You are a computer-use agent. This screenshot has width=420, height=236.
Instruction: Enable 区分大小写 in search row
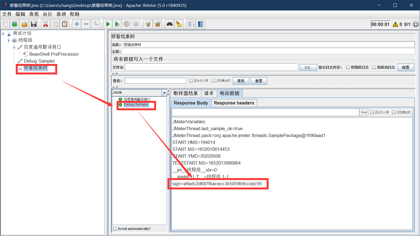191,81
